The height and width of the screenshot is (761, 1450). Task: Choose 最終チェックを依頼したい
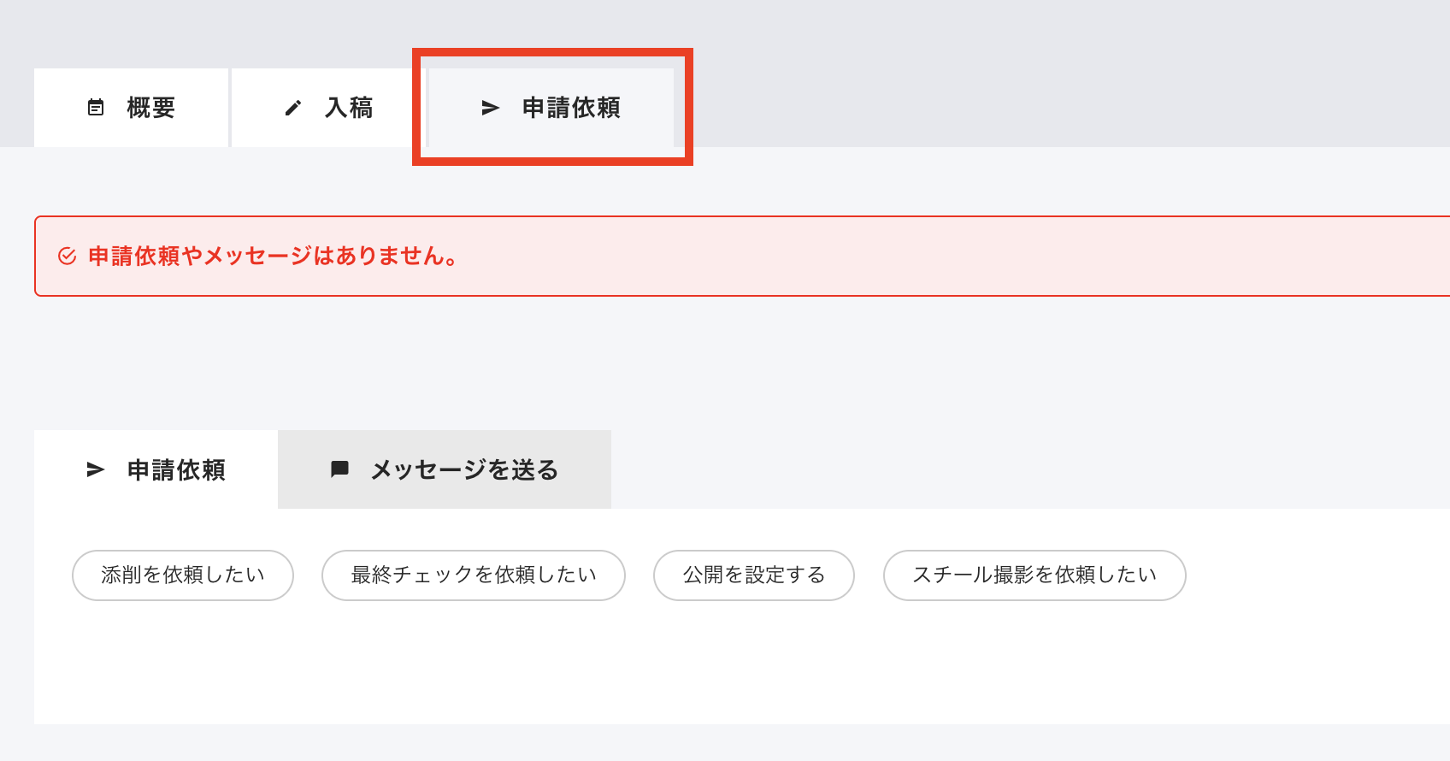[x=473, y=575]
